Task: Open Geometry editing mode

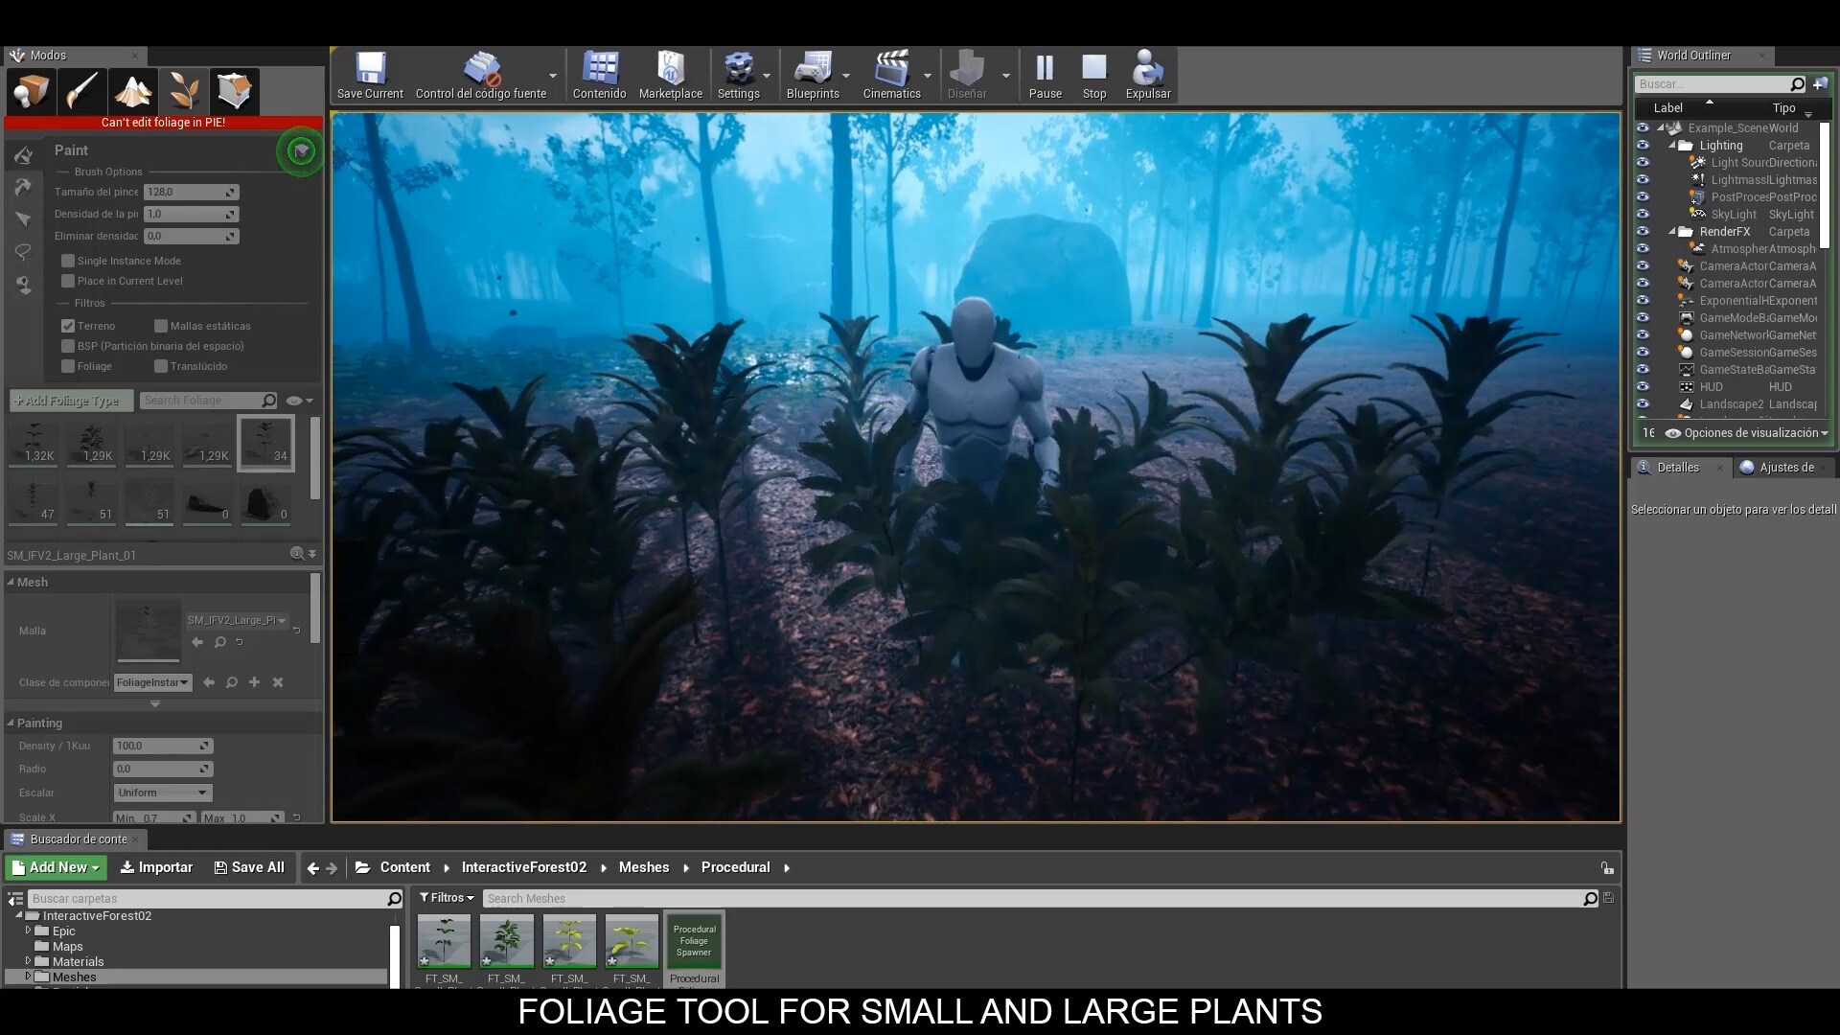Action: [x=235, y=91]
